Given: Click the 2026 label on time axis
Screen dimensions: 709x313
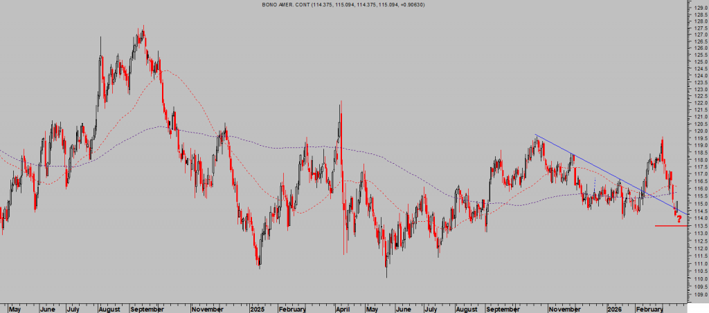Looking at the screenshot, I should tap(613, 309).
